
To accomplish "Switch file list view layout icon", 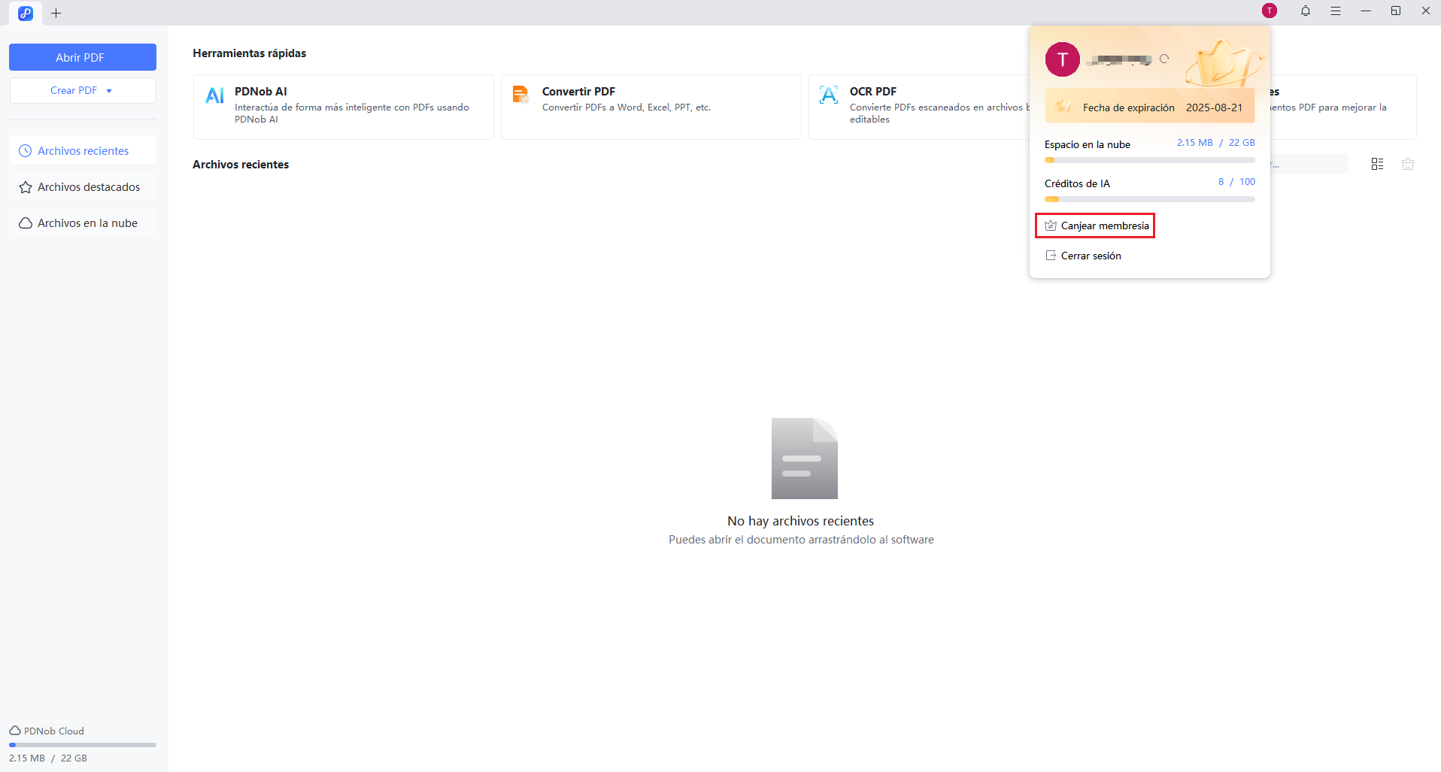I will coord(1377,164).
